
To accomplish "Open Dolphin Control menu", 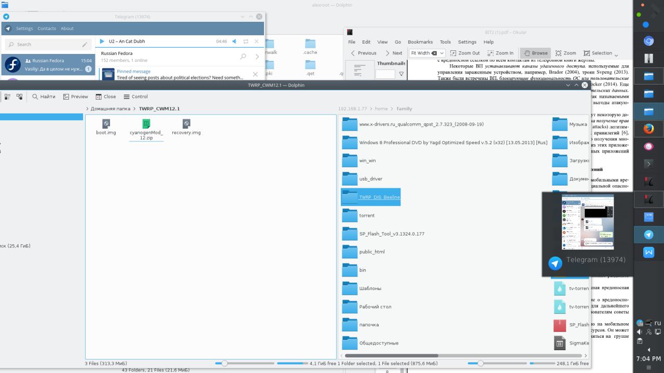I will pos(135,96).
